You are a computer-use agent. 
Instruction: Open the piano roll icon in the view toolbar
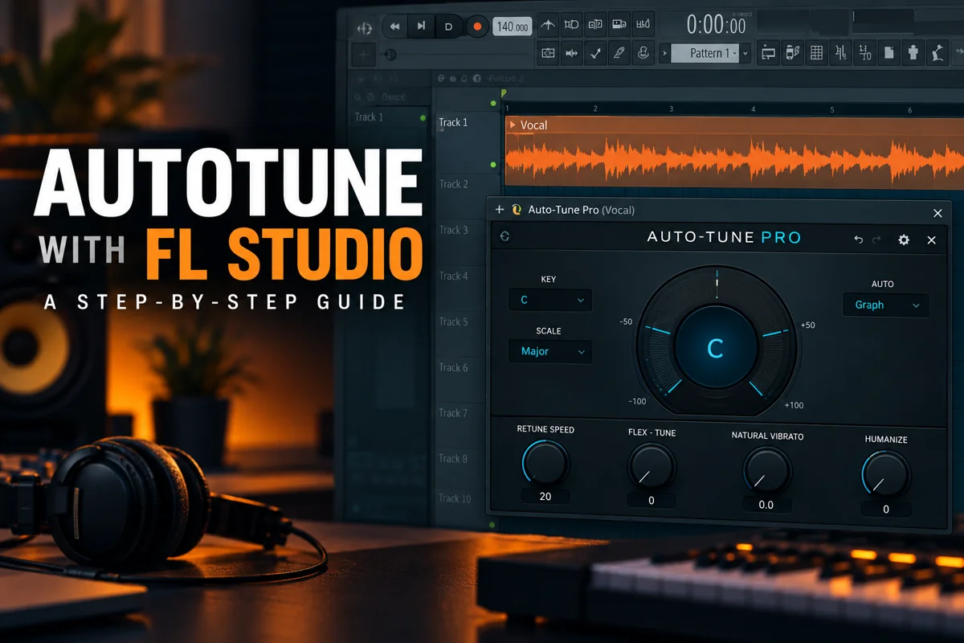(x=792, y=53)
